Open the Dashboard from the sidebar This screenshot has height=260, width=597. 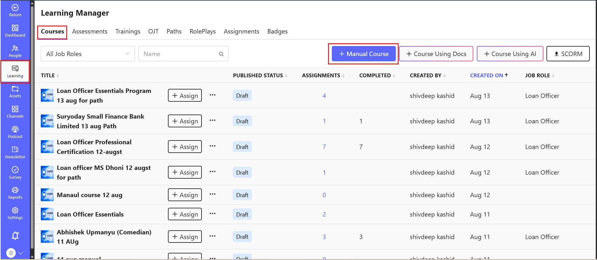(x=15, y=31)
